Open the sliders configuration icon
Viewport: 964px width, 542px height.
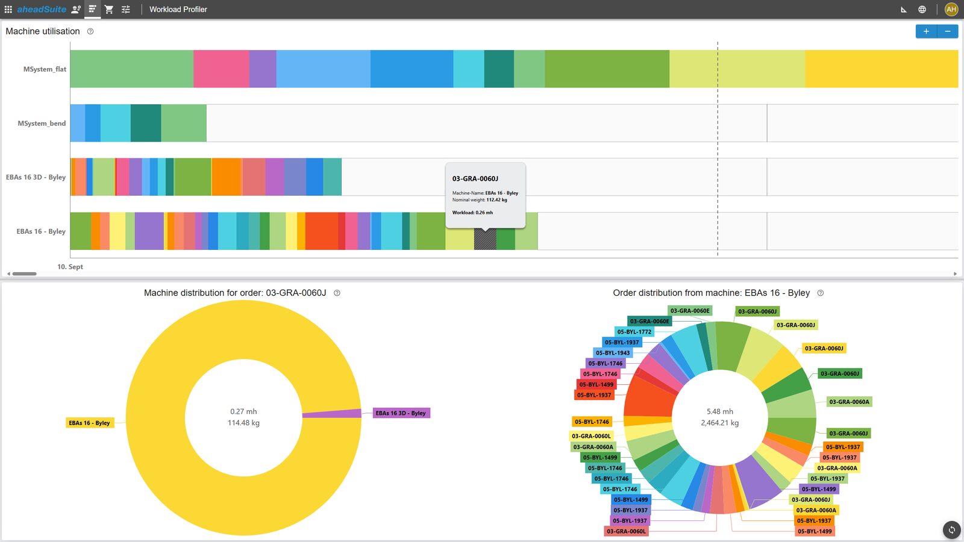point(125,10)
